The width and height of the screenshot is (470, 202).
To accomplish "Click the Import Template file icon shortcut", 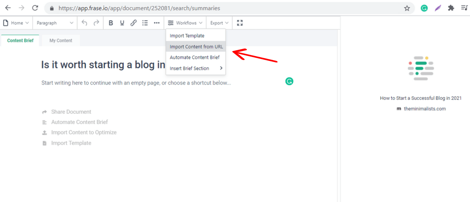I will point(44,143).
